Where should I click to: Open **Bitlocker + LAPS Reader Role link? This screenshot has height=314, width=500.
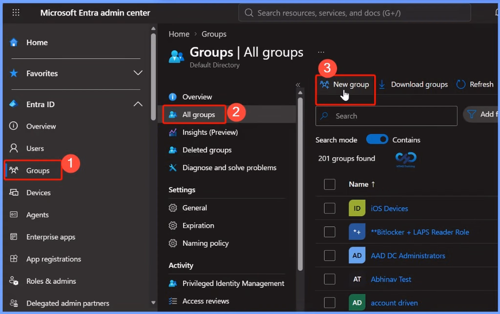pos(420,232)
